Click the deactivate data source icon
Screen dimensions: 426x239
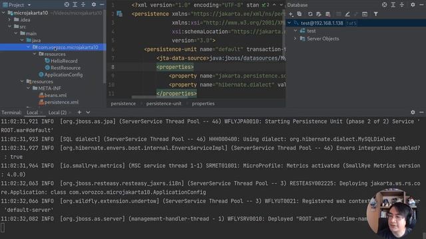click(x=328, y=14)
